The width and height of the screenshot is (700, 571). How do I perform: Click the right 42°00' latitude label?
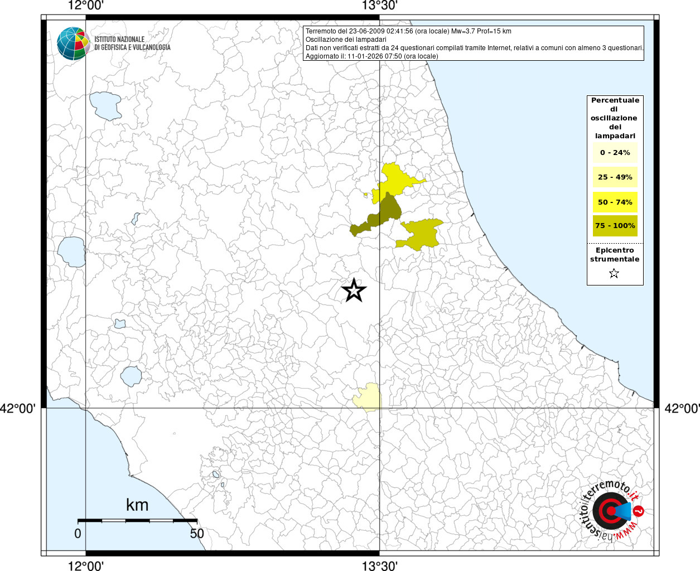click(682, 408)
